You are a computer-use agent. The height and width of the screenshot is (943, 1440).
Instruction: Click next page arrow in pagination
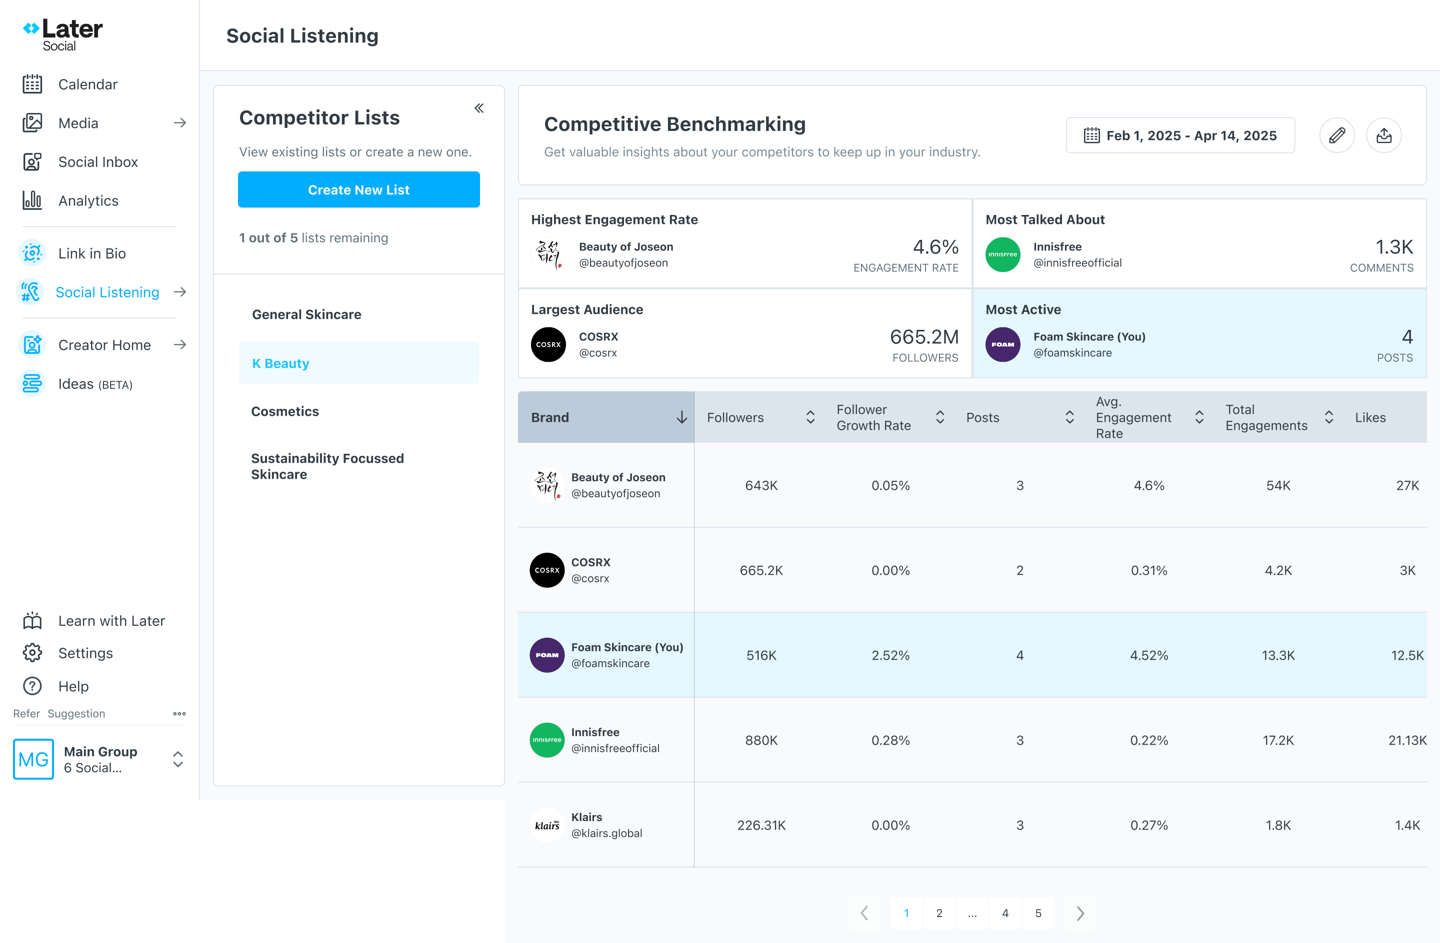[1080, 913]
